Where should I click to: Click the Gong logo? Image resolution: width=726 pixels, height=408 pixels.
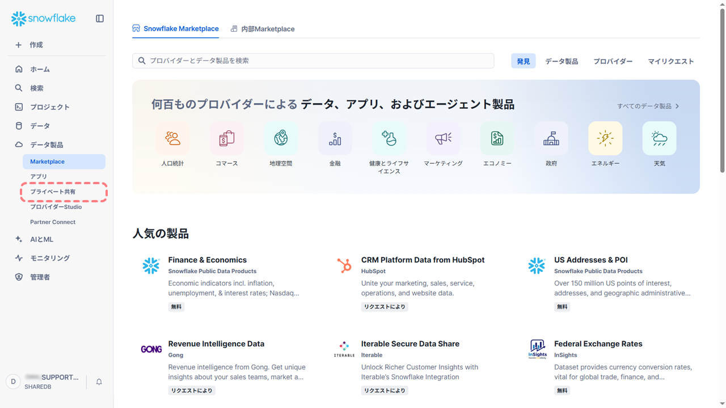click(151, 349)
